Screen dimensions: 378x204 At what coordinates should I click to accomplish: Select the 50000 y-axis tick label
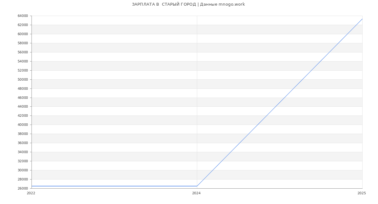pos(23,79)
